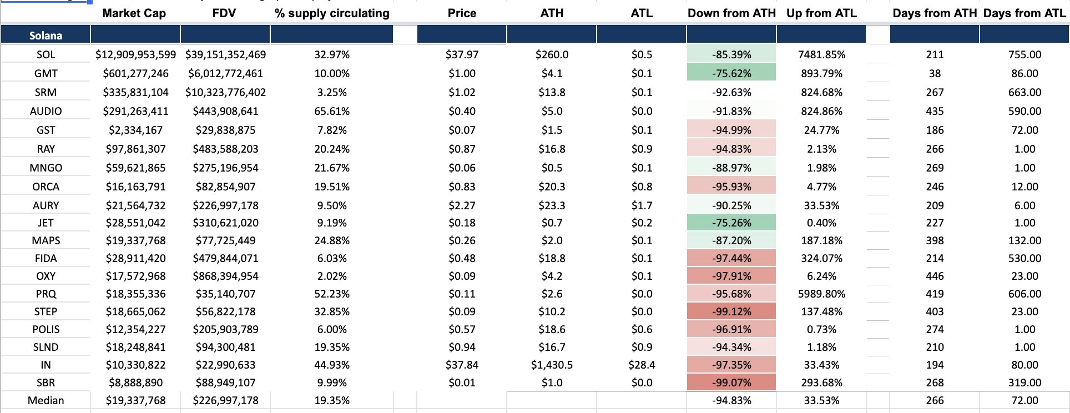
Task: Select the SBR -99.07% red cell
Action: click(x=731, y=382)
